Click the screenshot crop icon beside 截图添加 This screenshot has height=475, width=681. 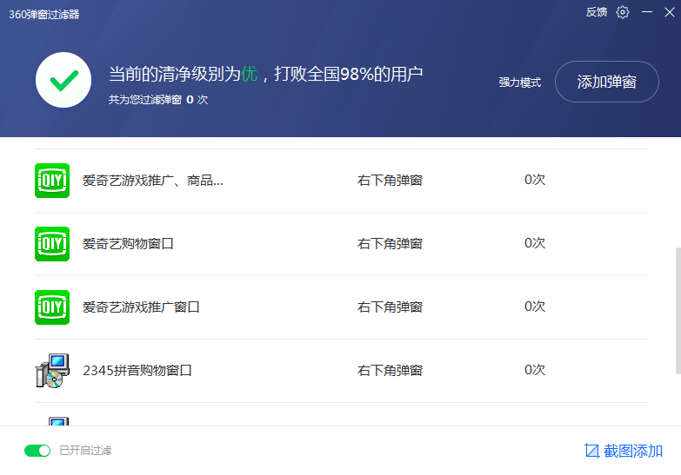pos(591,452)
